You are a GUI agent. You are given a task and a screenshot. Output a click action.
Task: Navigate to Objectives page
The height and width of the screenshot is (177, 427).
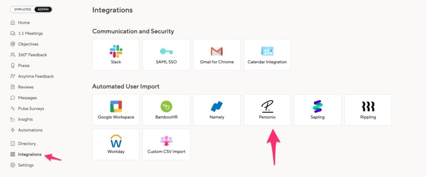click(28, 44)
